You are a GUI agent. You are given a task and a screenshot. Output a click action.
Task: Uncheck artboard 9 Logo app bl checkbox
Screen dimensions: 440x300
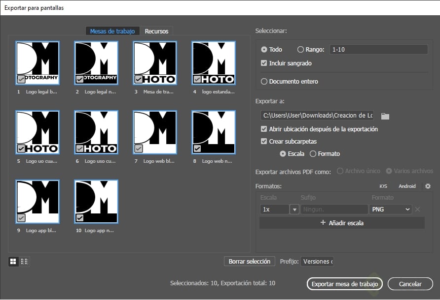(x=21, y=218)
